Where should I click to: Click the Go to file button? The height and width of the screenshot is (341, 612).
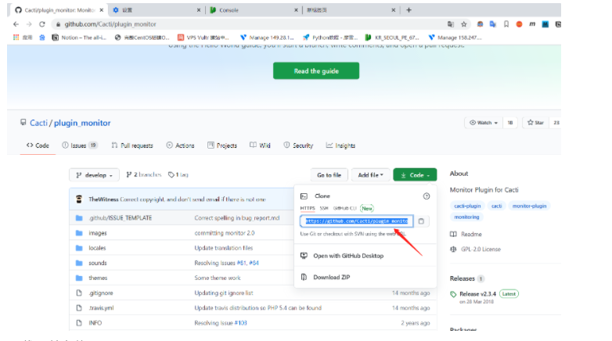[x=328, y=175]
